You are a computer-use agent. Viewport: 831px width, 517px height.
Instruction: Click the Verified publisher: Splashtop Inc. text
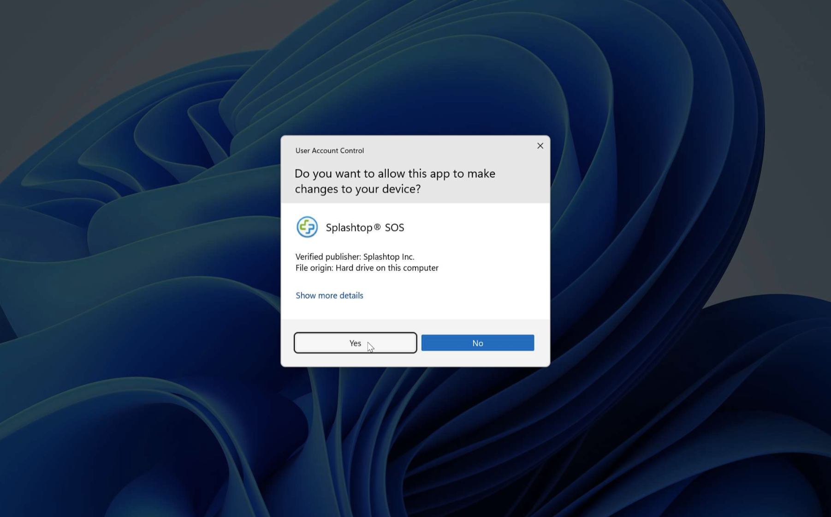coord(355,257)
